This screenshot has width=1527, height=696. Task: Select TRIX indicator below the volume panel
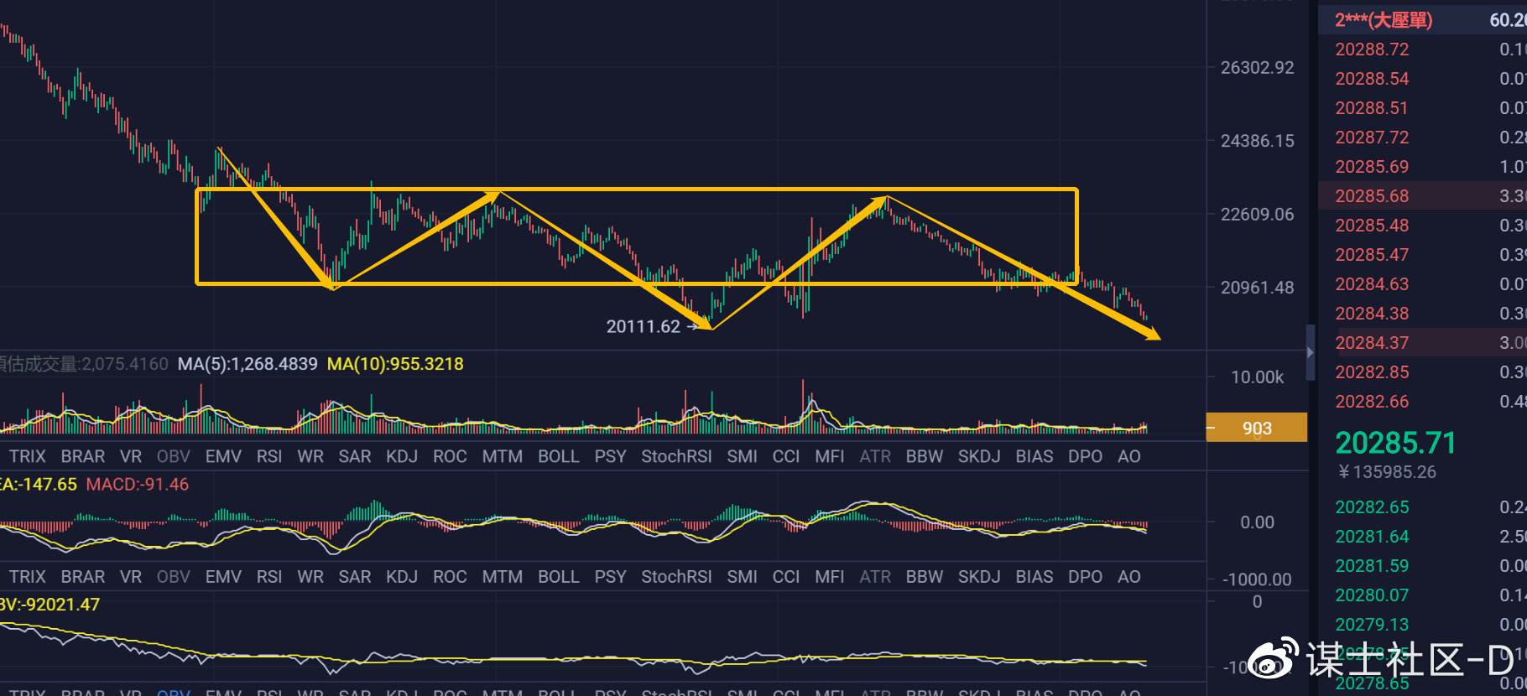pos(27,456)
